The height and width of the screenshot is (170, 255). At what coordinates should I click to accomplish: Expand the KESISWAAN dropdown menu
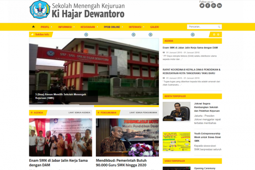point(88,27)
